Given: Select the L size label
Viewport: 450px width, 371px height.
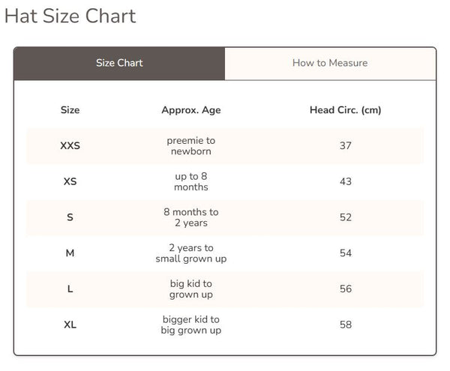Looking at the screenshot, I should pyautogui.click(x=70, y=289).
